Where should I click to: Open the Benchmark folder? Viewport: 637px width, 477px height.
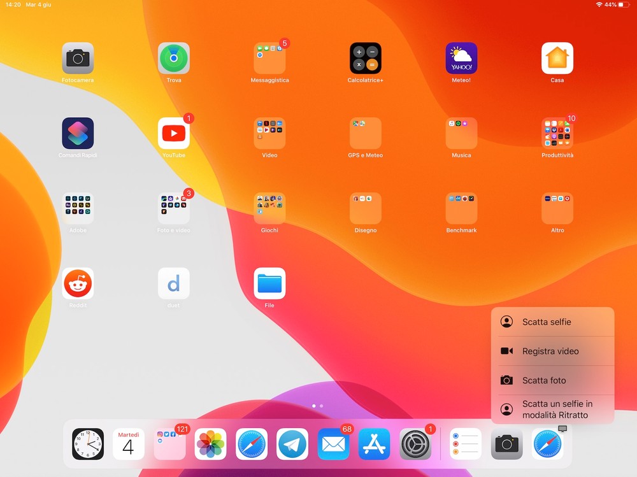click(x=461, y=208)
